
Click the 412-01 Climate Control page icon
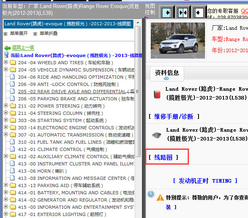click(12, 149)
